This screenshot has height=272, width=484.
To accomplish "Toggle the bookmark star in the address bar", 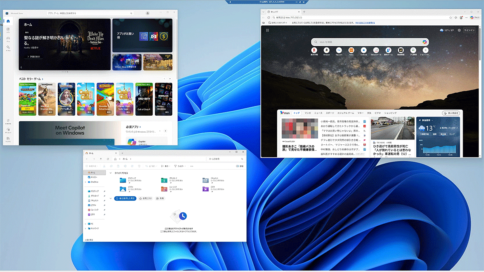I will click(451, 17).
